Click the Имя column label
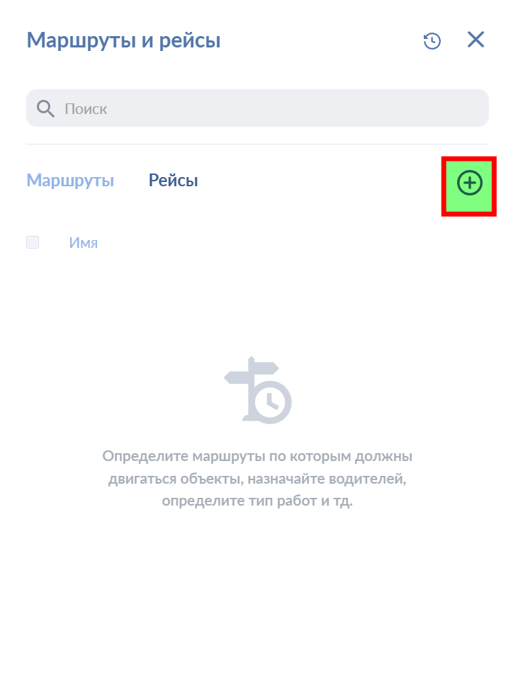This screenshot has height=677, width=523. 84,243
